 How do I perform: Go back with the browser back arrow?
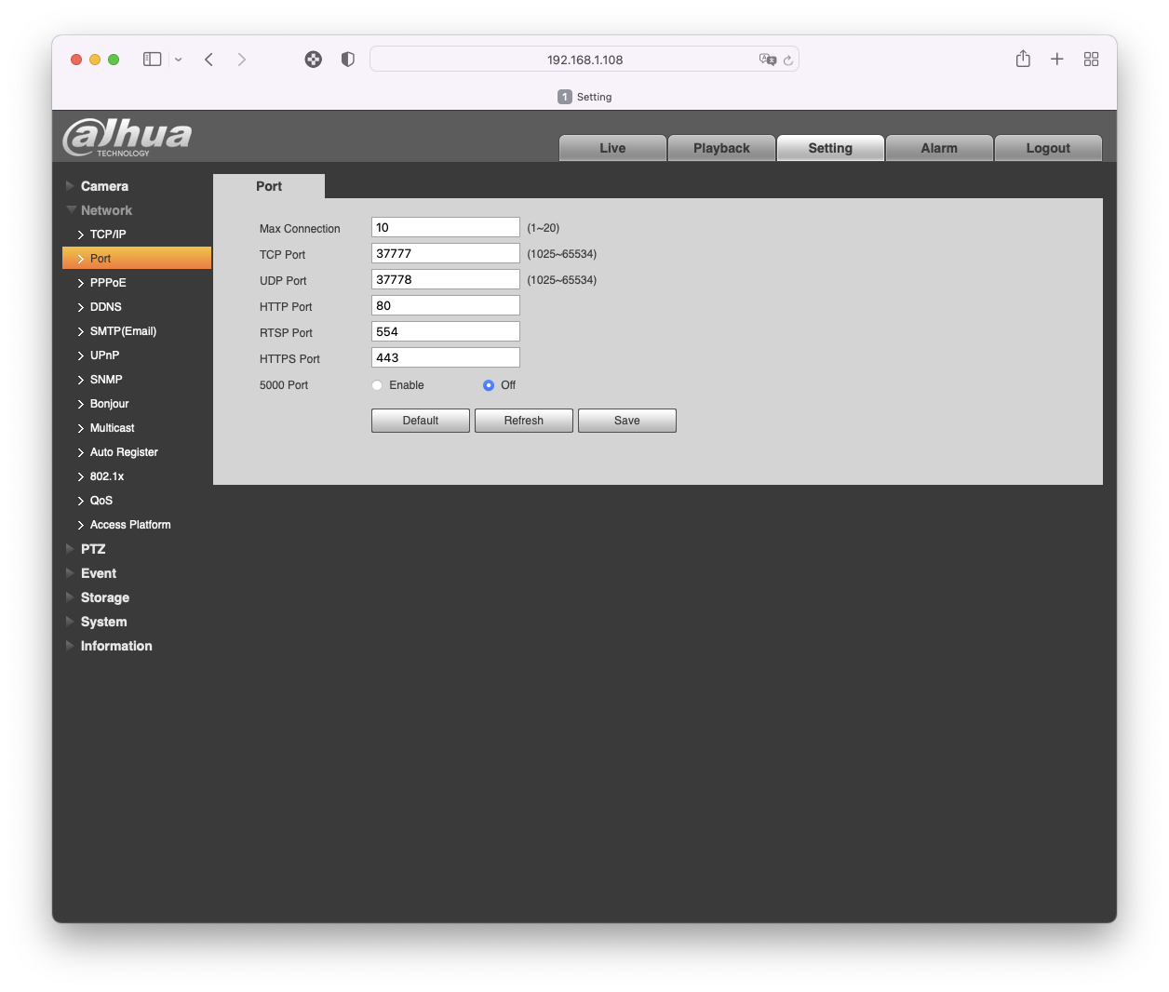pyautogui.click(x=209, y=60)
